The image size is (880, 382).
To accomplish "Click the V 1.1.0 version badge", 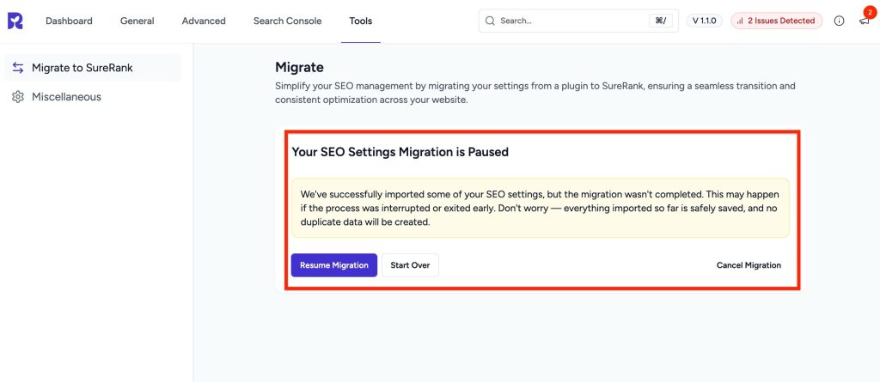I will tap(705, 21).
